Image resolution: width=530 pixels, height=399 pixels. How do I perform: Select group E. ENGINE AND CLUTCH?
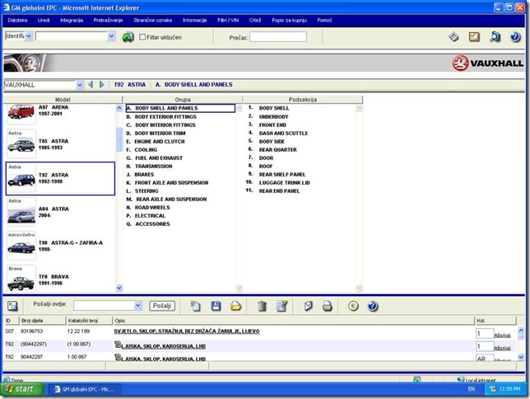tap(156, 142)
